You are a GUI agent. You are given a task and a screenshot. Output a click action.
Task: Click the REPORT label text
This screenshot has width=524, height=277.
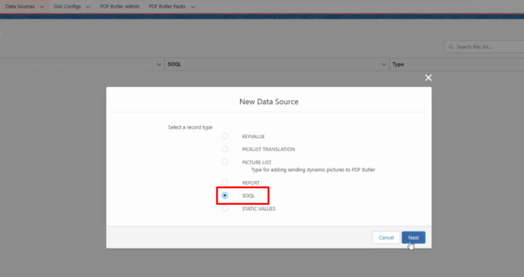[x=250, y=182]
